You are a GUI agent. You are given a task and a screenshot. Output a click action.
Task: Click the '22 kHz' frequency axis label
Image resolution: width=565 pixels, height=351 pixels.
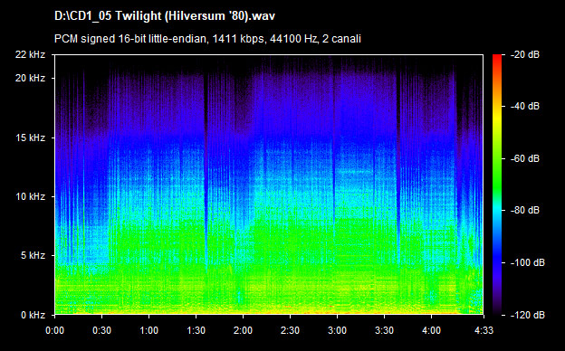tap(30, 54)
